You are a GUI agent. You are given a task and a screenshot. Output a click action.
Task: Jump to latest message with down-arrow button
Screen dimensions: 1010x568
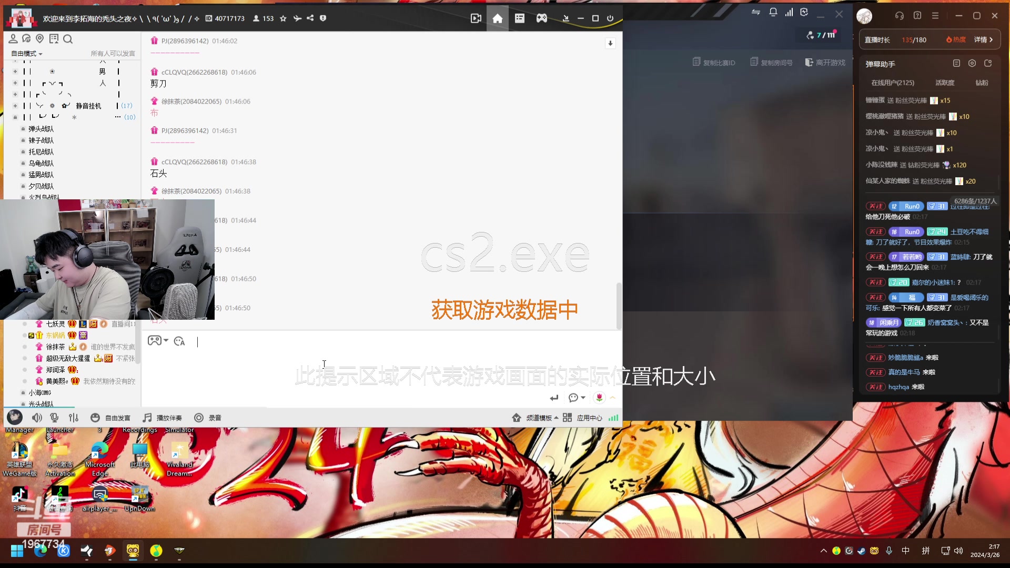[x=610, y=43]
